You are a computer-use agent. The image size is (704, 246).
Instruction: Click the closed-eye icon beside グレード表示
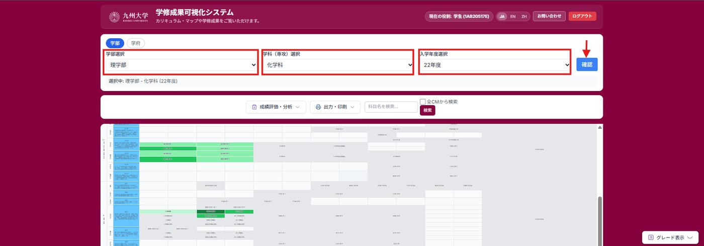coord(690,237)
